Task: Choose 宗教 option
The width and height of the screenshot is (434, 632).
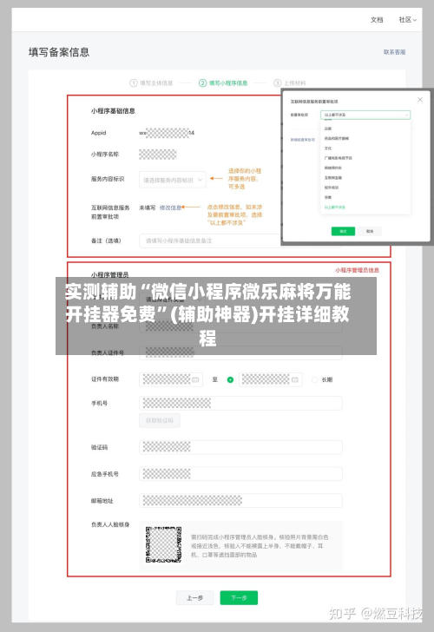Action: point(328,198)
